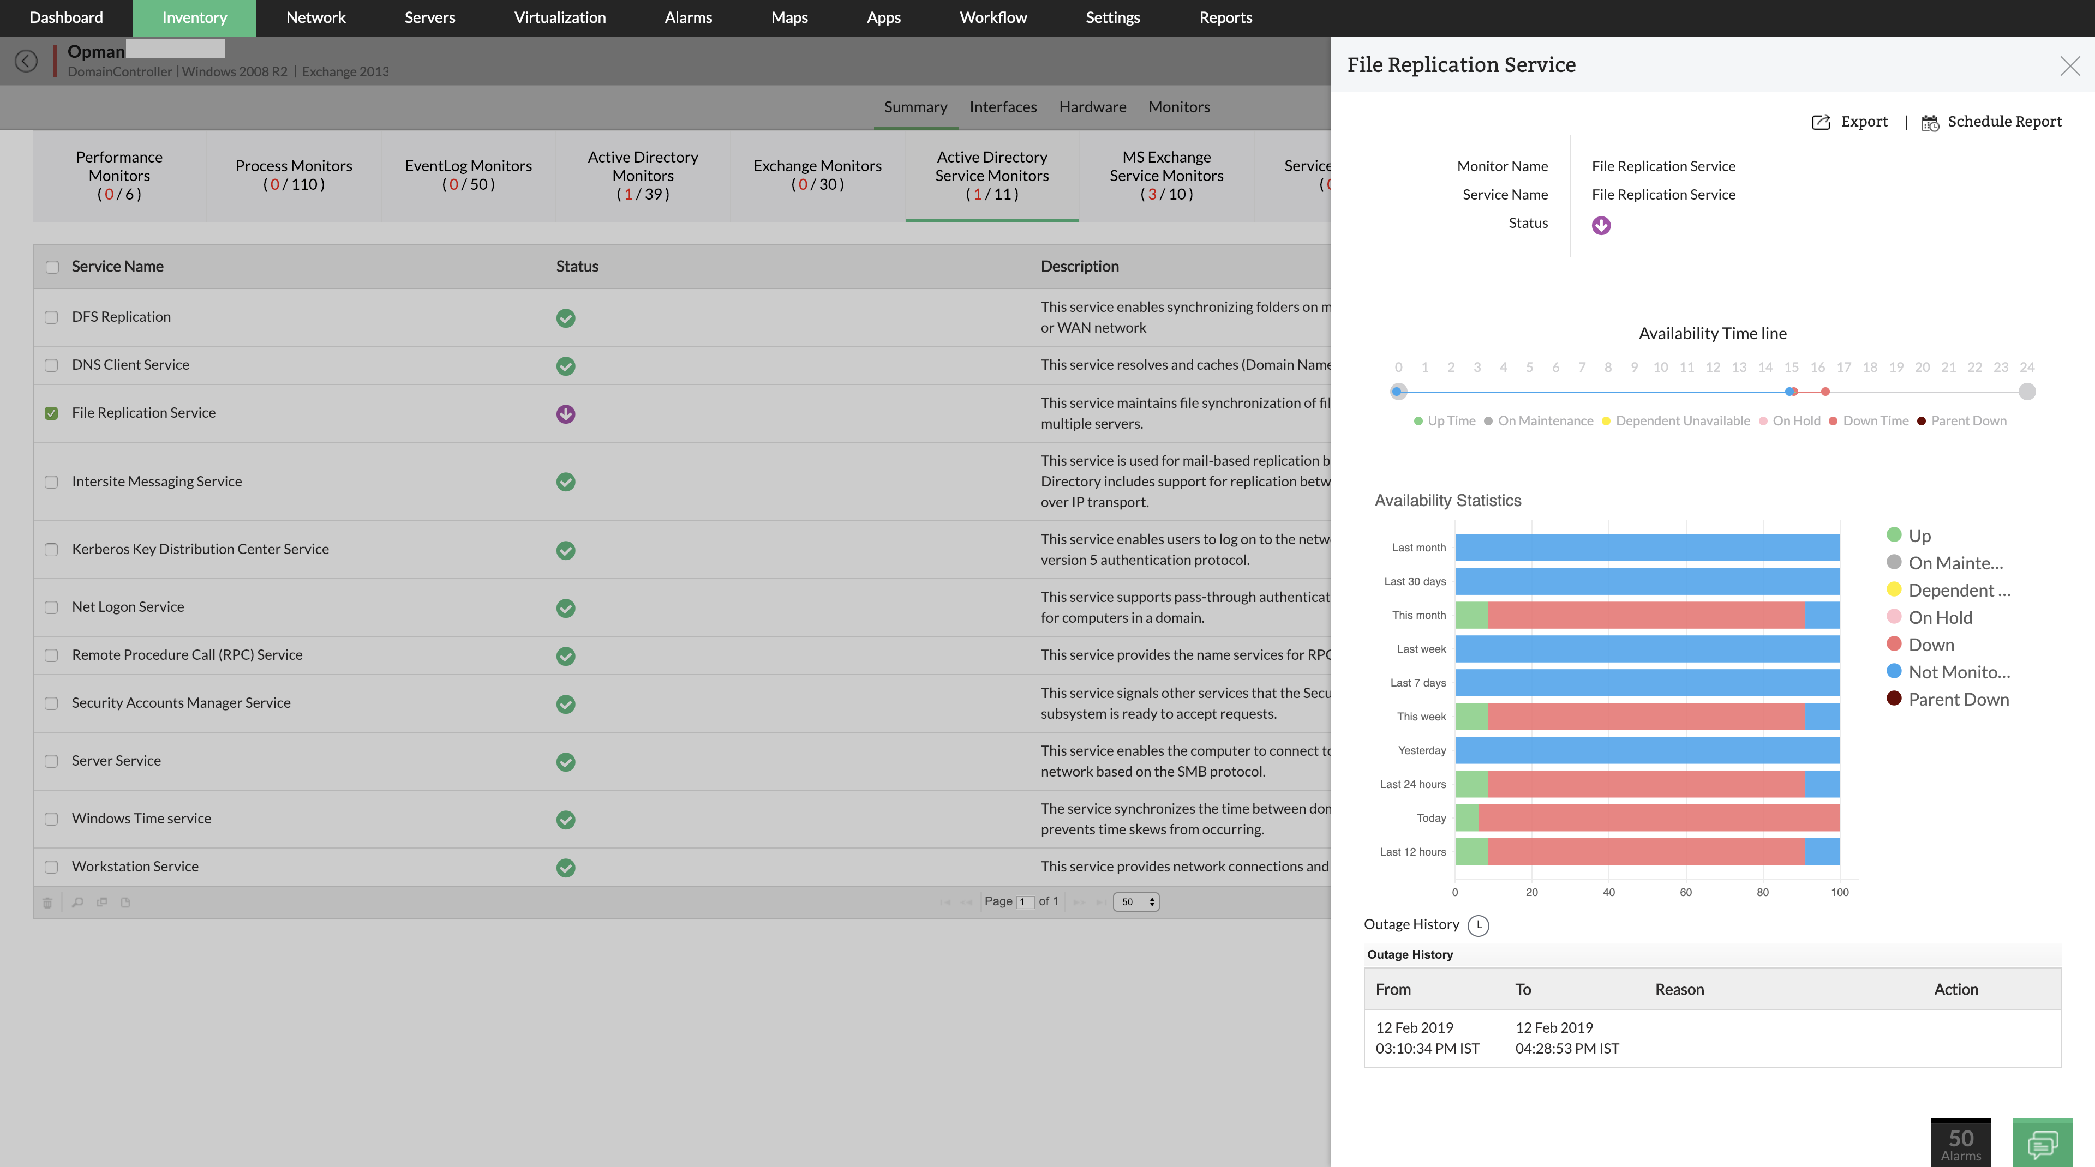Click the export-to-file icon in table footer
Viewport: 2095px width, 1167px height.
pos(126,902)
